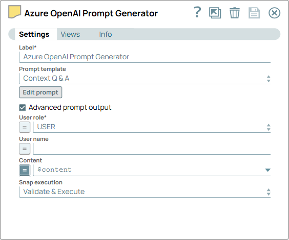
Task: Click the yellow snap note icon
Action: pyautogui.click(x=14, y=12)
